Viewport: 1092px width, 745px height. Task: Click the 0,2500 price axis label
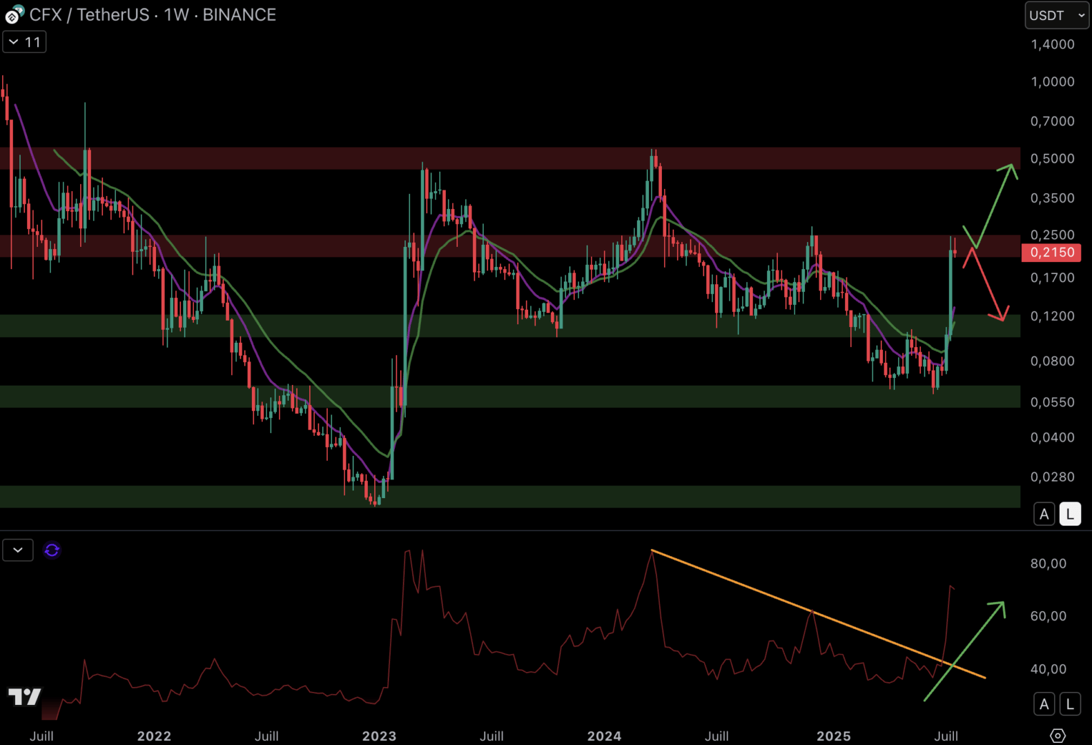(1052, 235)
